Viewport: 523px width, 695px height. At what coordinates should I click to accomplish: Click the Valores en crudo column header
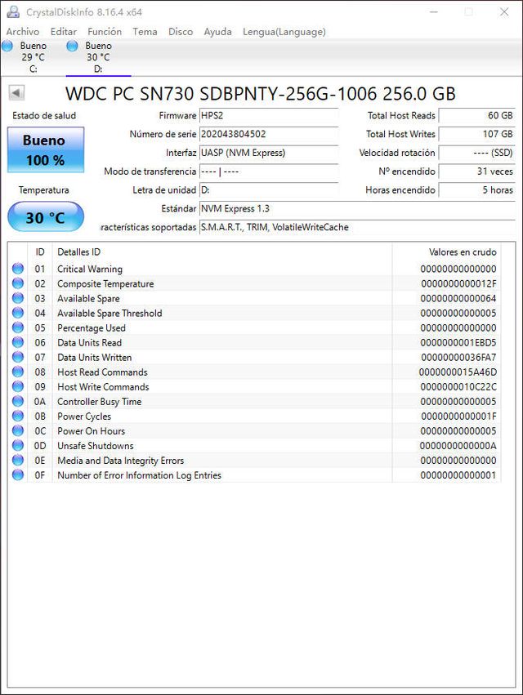pyautogui.click(x=463, y=252)
